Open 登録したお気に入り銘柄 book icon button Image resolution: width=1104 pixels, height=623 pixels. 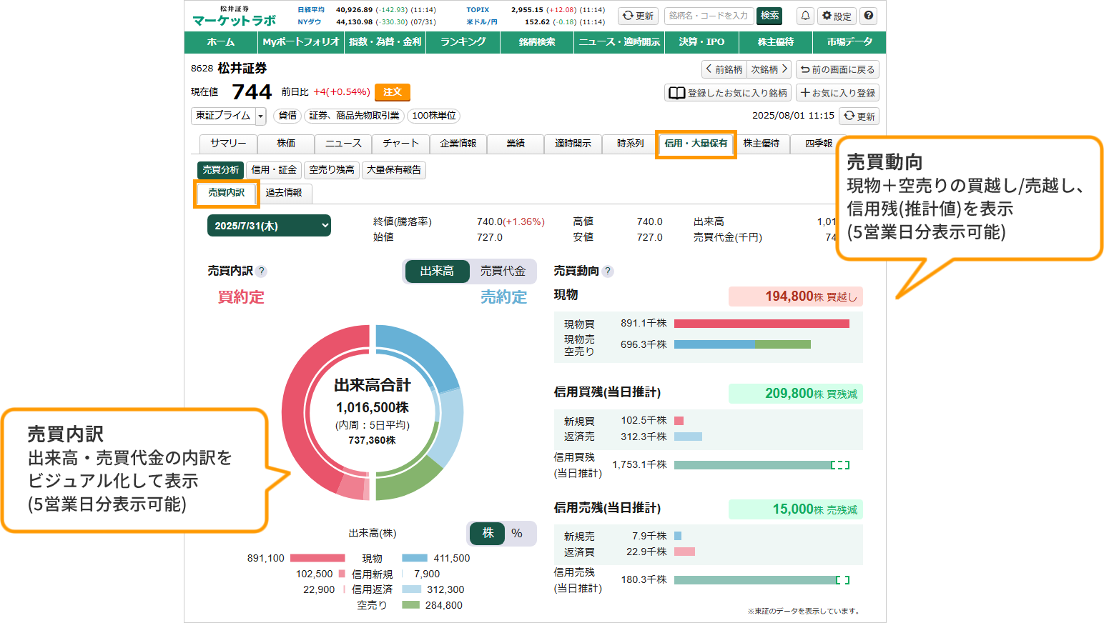click(728, 93)
